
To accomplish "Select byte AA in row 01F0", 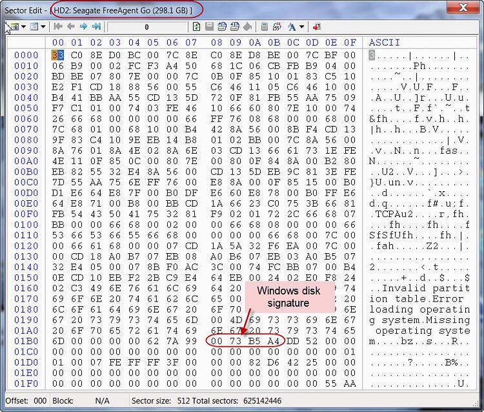I will pos(350,384).
